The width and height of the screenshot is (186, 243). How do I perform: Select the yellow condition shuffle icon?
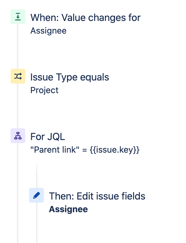coord(18,76)
